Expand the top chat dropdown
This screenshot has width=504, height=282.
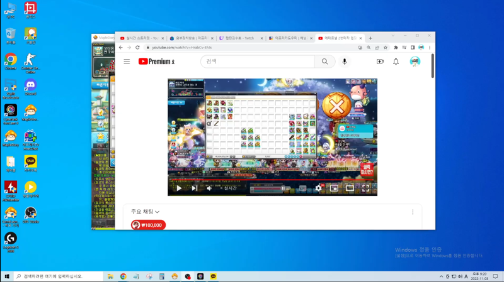point(146,212)
